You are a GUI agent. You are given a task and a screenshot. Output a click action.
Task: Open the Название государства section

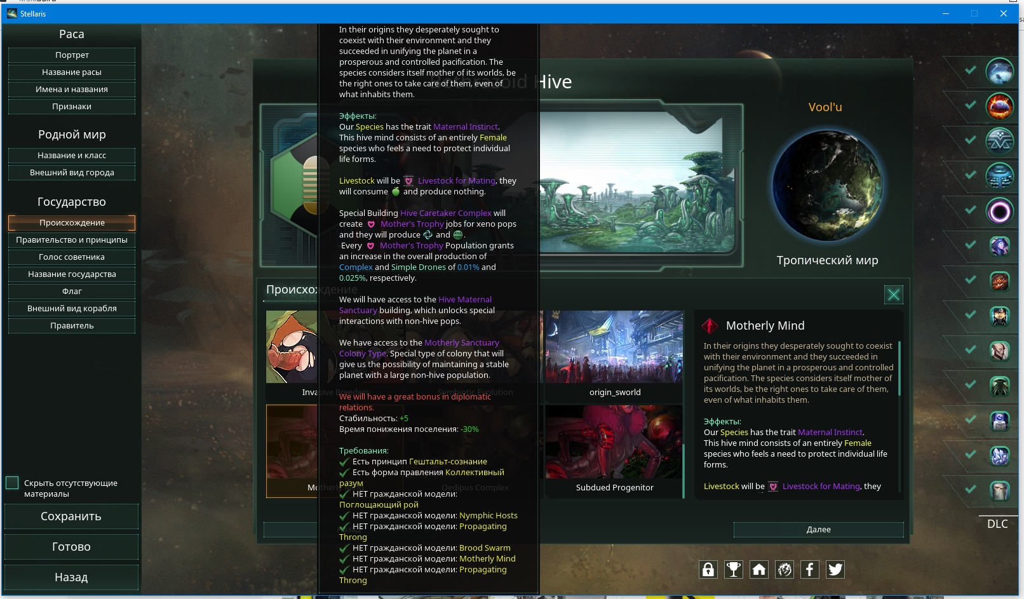(72, 274)
